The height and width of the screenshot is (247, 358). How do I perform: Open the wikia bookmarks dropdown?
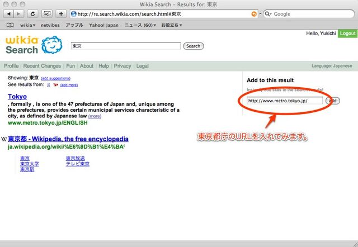tap(27, 25)
